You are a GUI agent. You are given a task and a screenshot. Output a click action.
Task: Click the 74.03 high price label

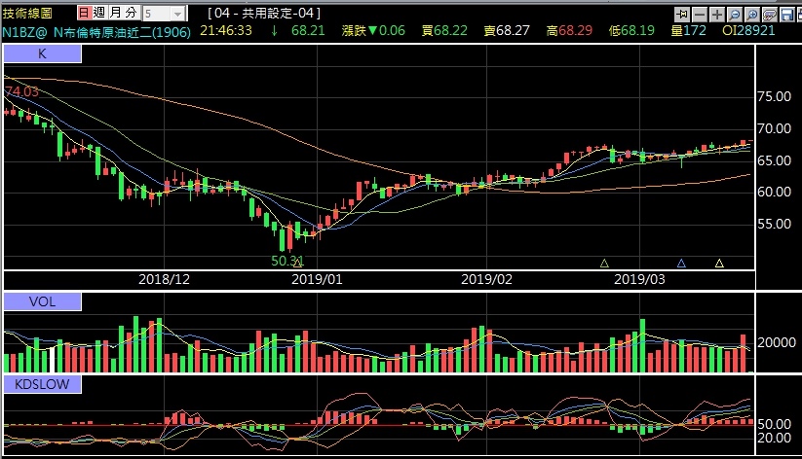[x=22, y=92]
